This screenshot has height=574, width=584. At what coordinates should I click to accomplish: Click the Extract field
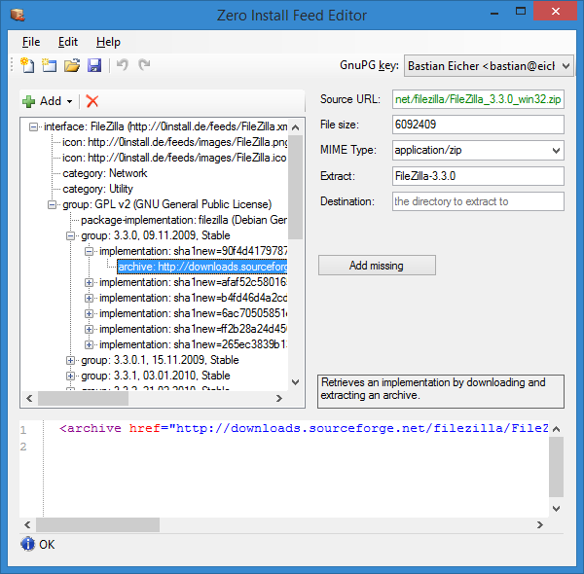pyautogui.click(x=478, y=176)
